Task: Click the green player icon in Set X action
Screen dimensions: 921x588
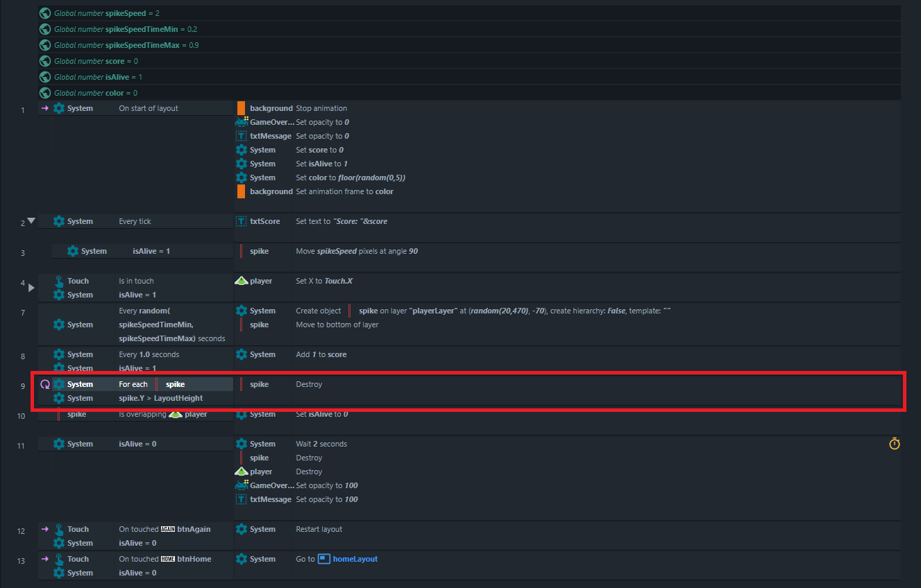Action: (242, 281)
